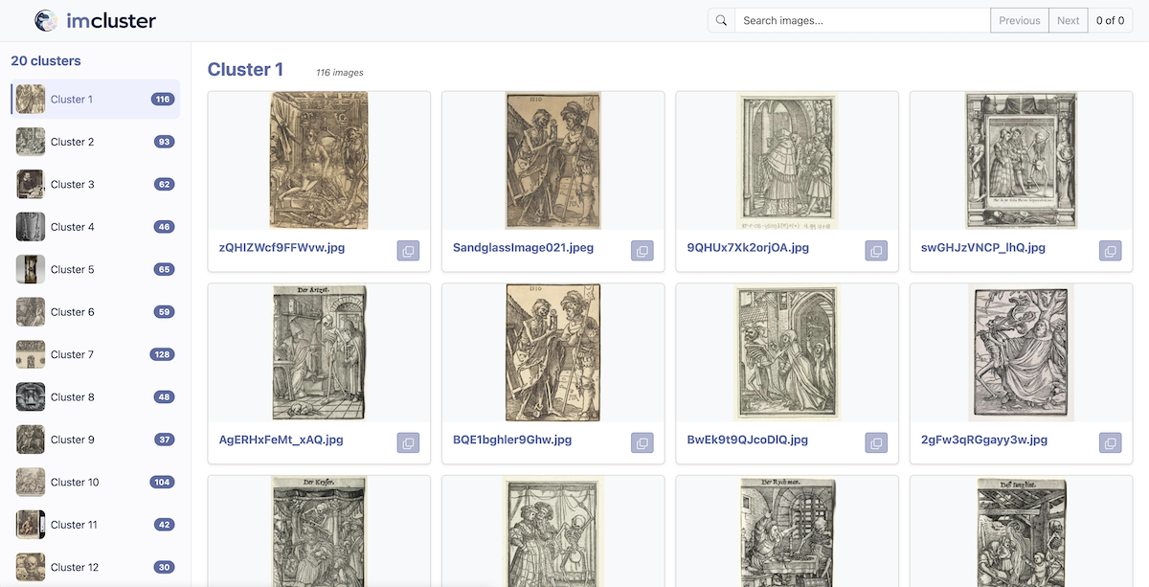The width and height of the screenshot is (1149, 587).
Task: Switch to Cluster 4
Action: tap(95, 227)
